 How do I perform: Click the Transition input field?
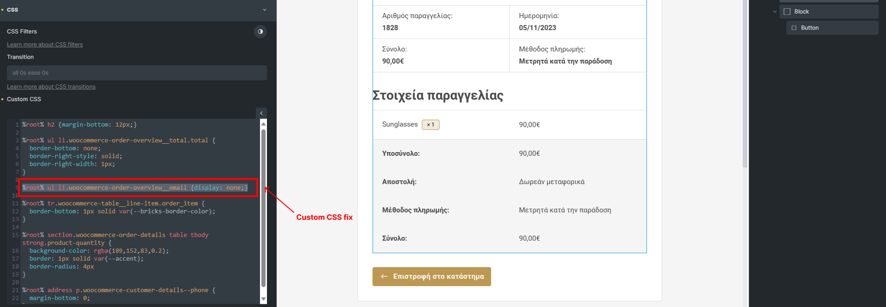137,73
